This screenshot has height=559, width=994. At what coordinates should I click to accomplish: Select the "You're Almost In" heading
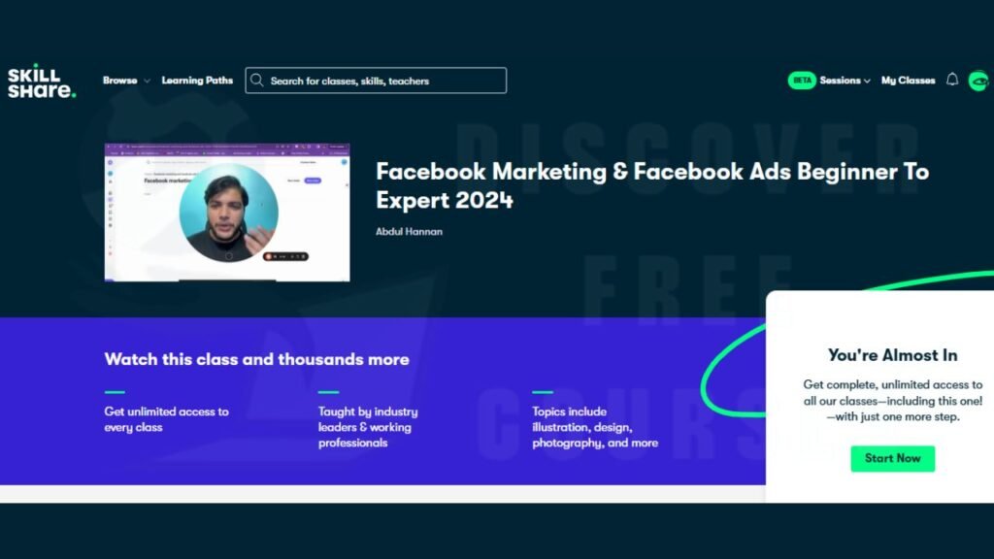893,355
